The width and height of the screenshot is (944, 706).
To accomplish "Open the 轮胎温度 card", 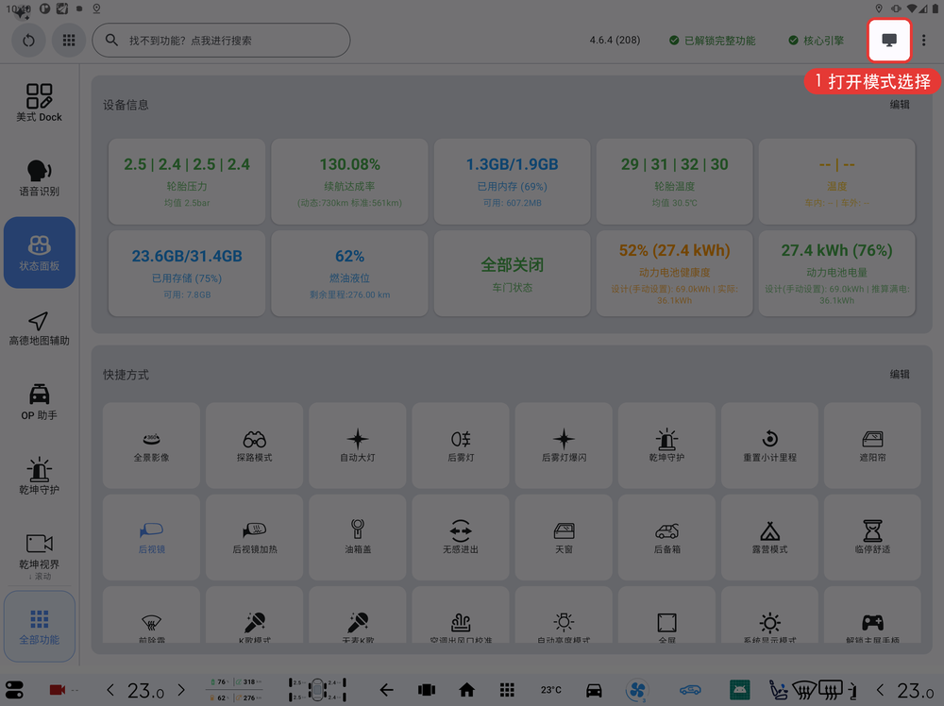I will (674, 182).
